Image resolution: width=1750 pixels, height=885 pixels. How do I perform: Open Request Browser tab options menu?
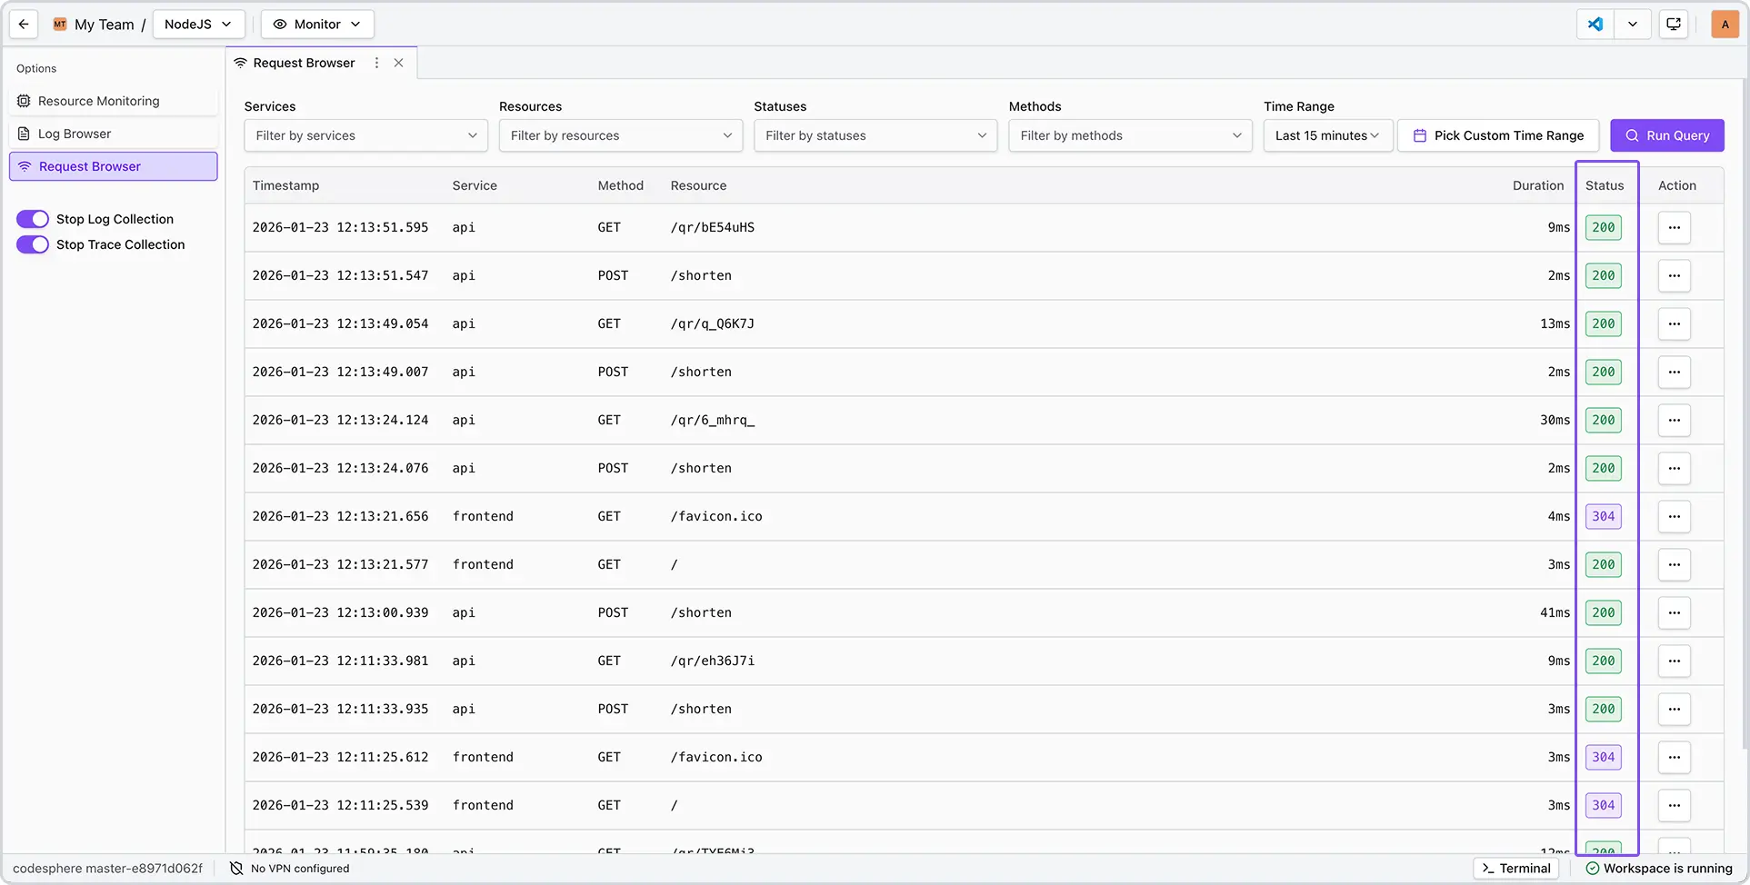pyautogui.click(x=376, y=63)
